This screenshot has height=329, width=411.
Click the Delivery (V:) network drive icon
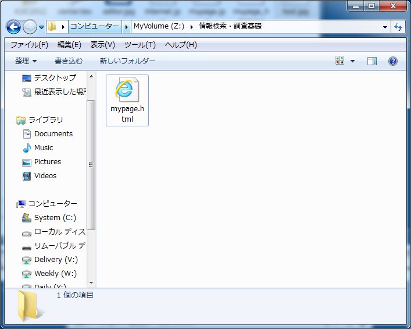[27, 260]
